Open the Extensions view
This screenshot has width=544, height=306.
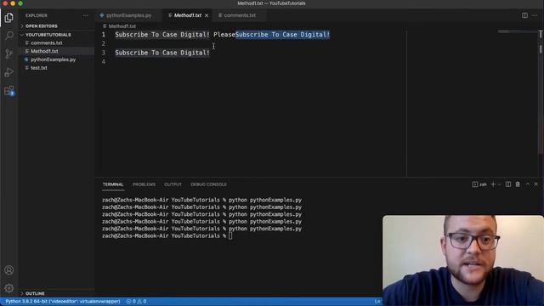[x=9, y=91]
